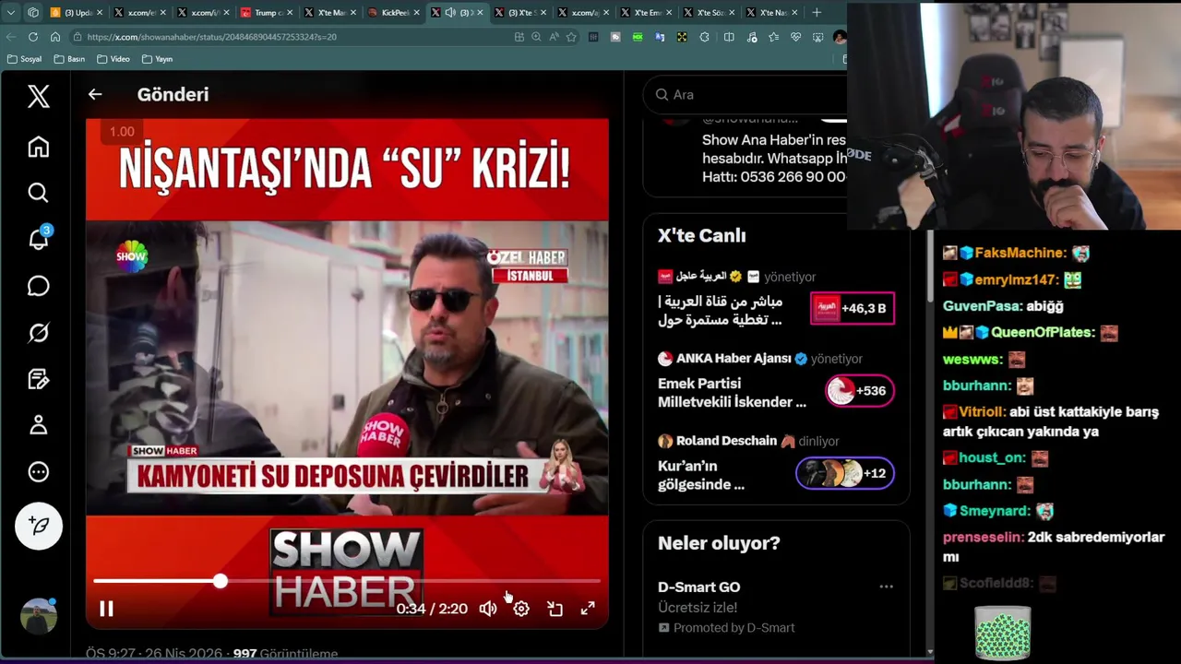
Task: Open the X home logo in sidebar
Action: pos(38,96)
